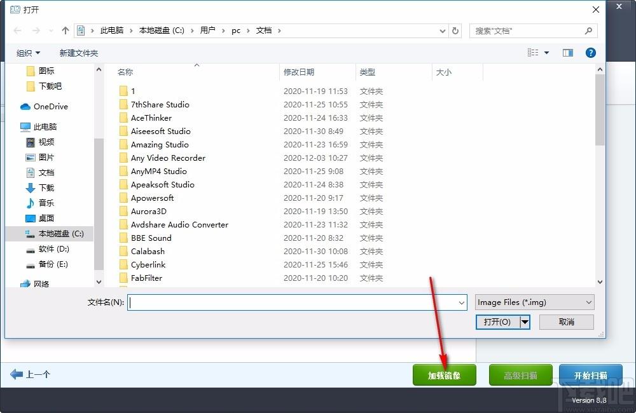This screenshot has height=413, width=636.
Task: Open the 图片 library
Action: tap(40, 157)
